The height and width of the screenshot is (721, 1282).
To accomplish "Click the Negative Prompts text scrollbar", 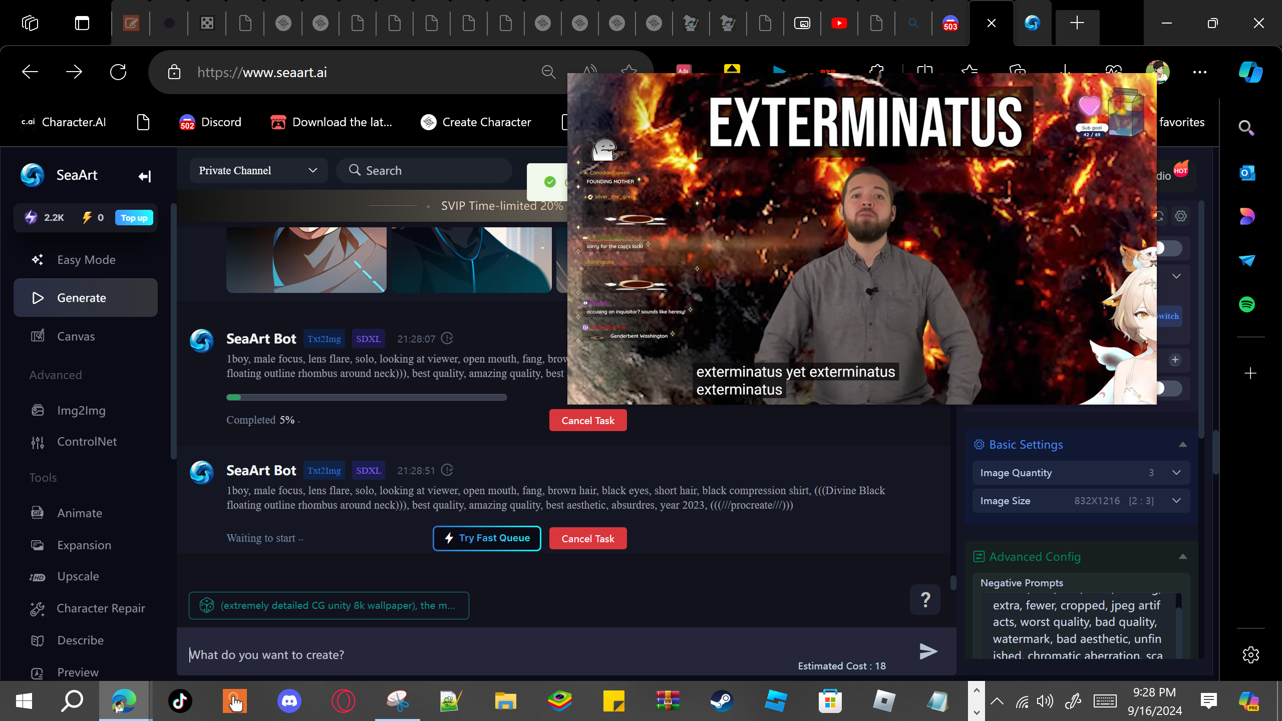I will pos(1179,625).
